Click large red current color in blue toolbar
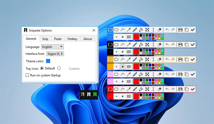Image resolution: width=214 pixels, height=124 pixels. point(136,37)
